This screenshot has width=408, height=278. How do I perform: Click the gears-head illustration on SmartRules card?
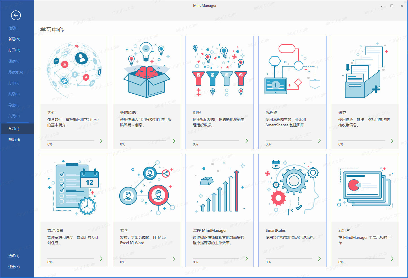(292, 187)
